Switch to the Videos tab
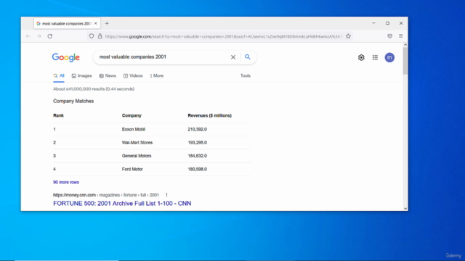Image resolution: width=465 pixels, height=261 pixels. pyautogui.click(x=133, y=75)
